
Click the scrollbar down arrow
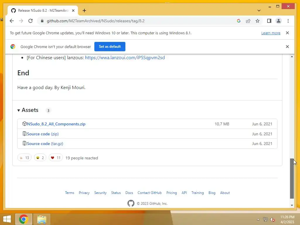(292, 205)
